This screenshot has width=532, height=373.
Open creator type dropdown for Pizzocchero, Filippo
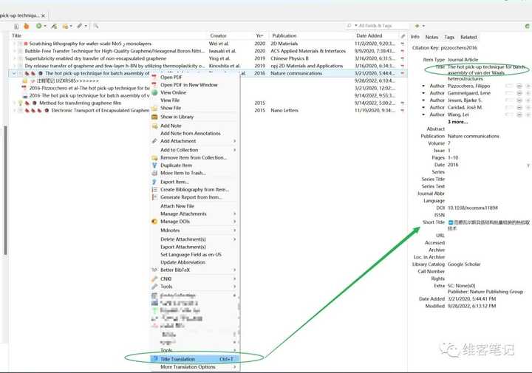(x=423, y=86)
